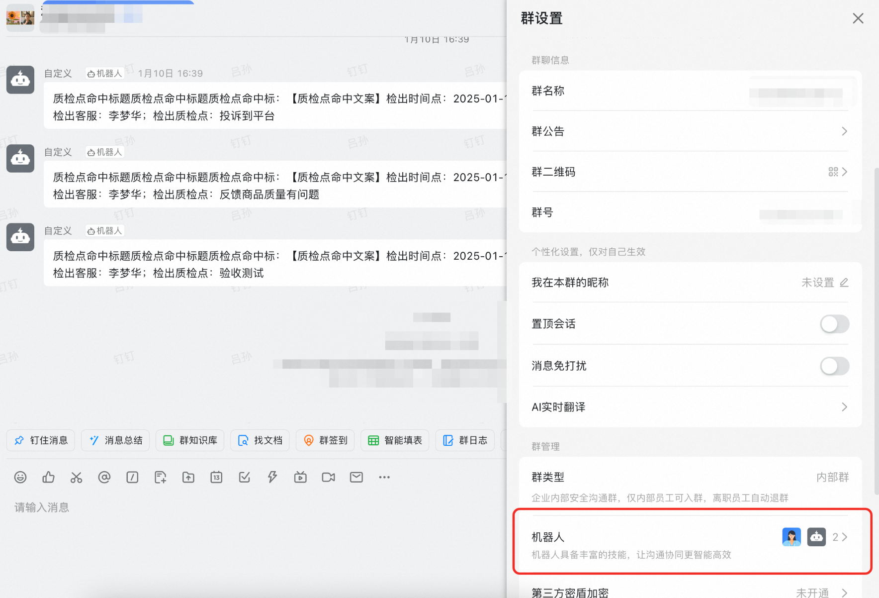
Task: Click the video camera meeting icon
Action: click(x=328, y=478)
